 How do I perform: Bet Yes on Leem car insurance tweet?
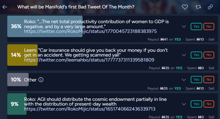coord(196,55)
